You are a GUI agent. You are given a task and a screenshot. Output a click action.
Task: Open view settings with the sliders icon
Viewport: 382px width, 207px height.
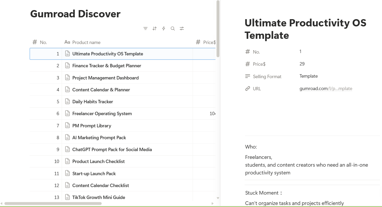182,28
